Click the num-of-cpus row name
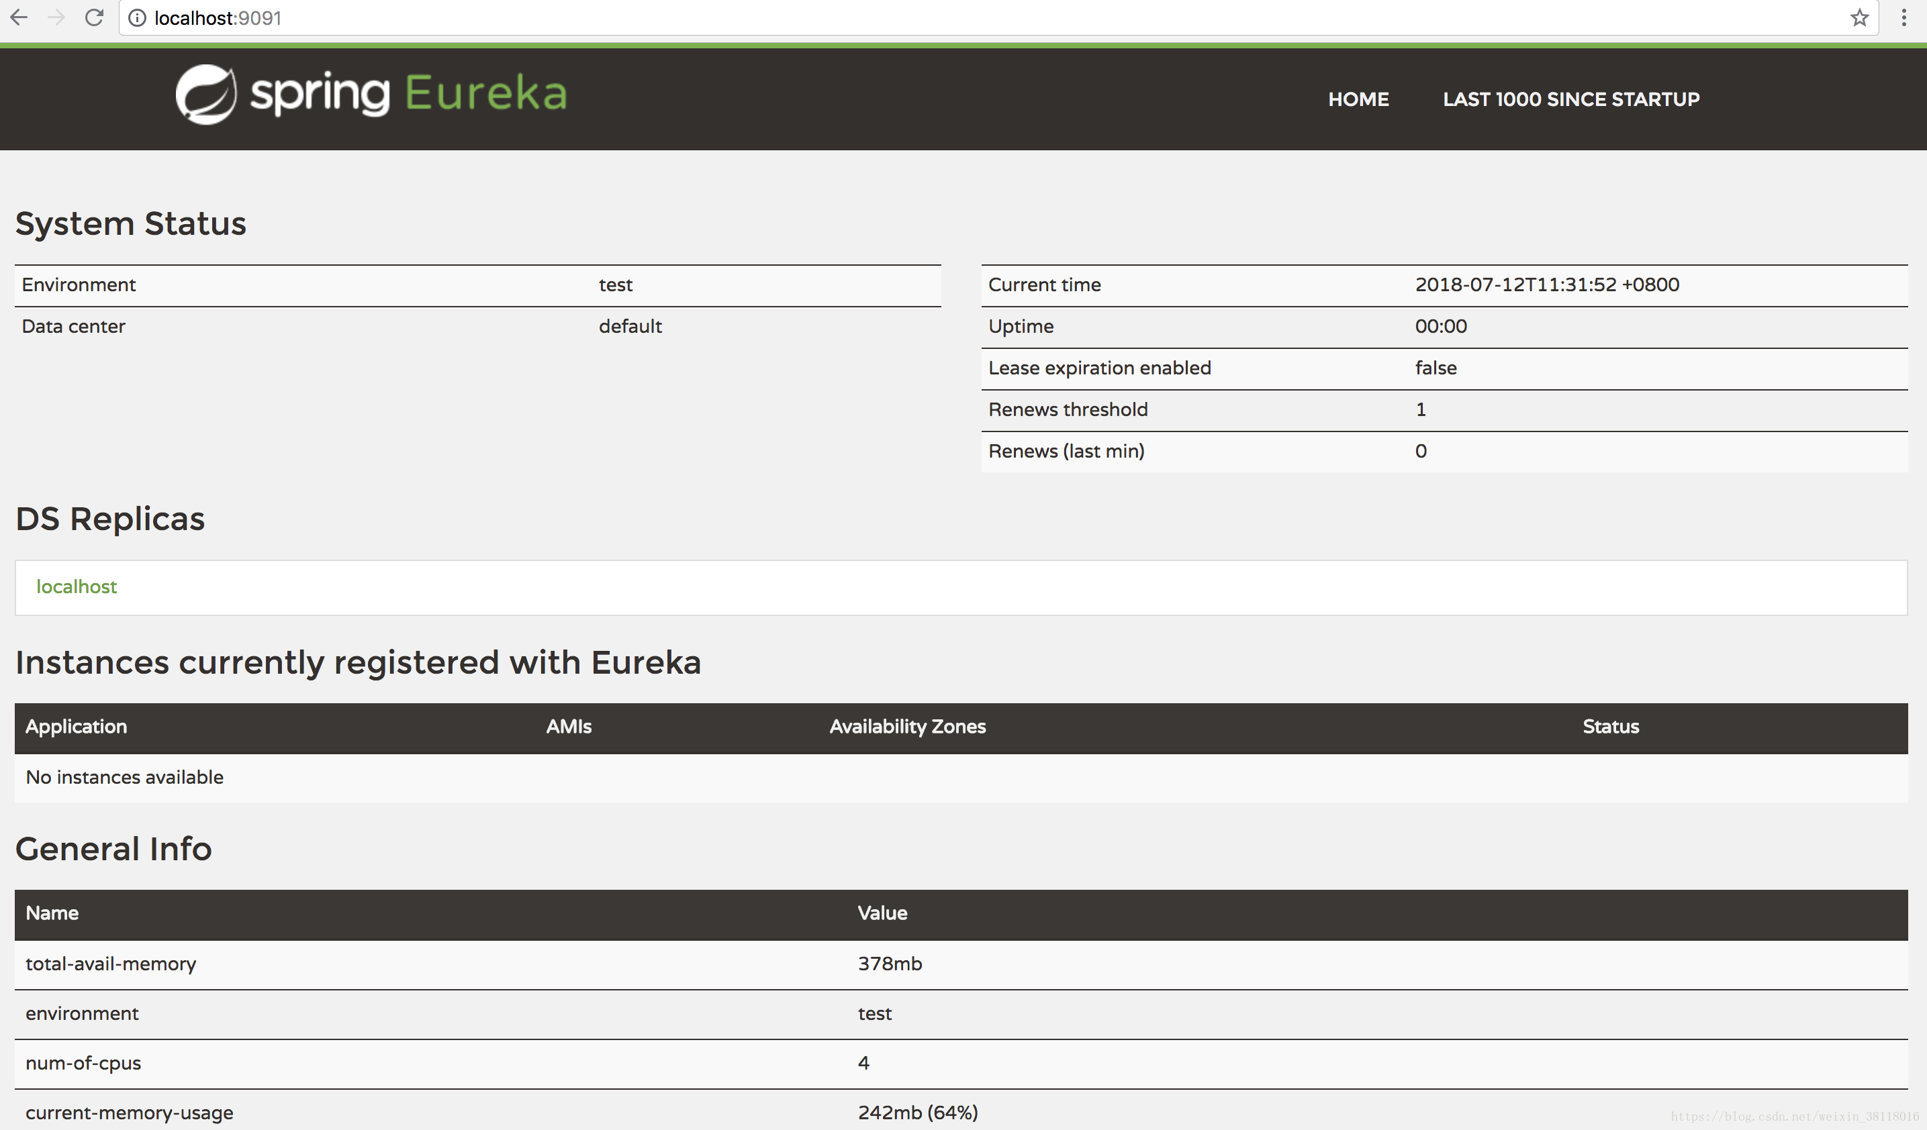Screen dimensions: 1927x1130 [83, 1063]
